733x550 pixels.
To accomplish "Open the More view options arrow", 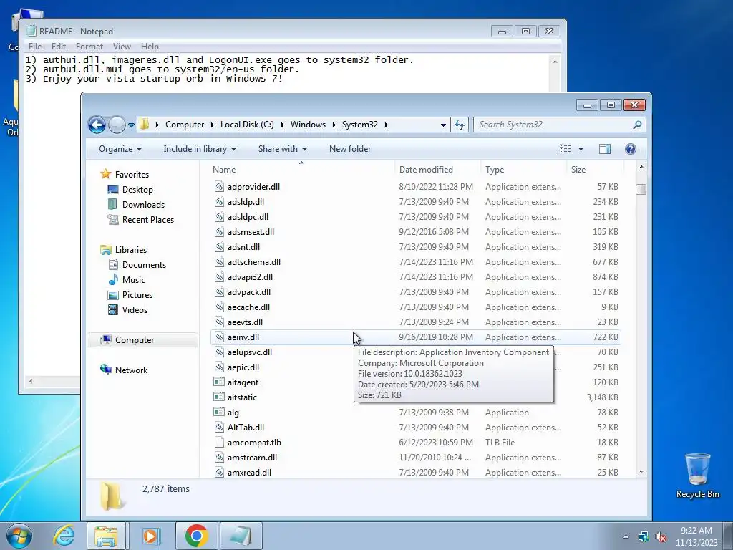I will (x=581, y=149).
